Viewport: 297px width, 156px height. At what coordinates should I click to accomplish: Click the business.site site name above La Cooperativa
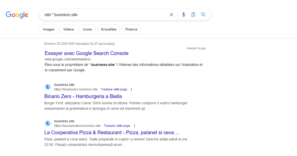[64, 121]
